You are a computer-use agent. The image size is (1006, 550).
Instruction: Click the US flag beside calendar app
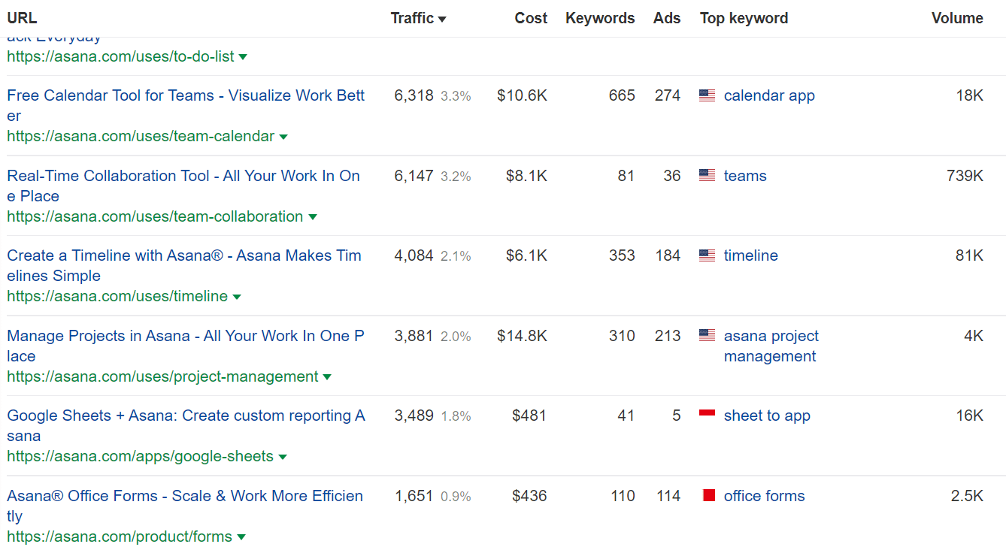tap(707, 95)
